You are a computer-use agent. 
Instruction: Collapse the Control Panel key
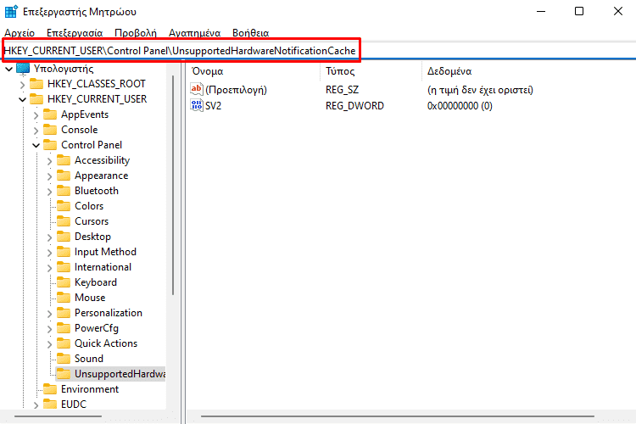coord(36,145)
